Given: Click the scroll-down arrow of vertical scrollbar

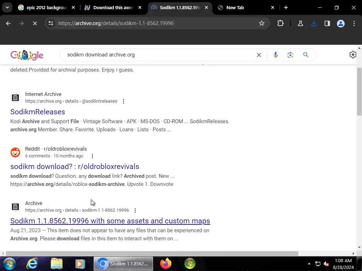Looking at the screenshot, I should [x=359, y=247].
